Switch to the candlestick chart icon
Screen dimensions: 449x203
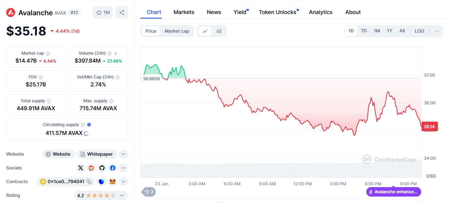[219, 31]
